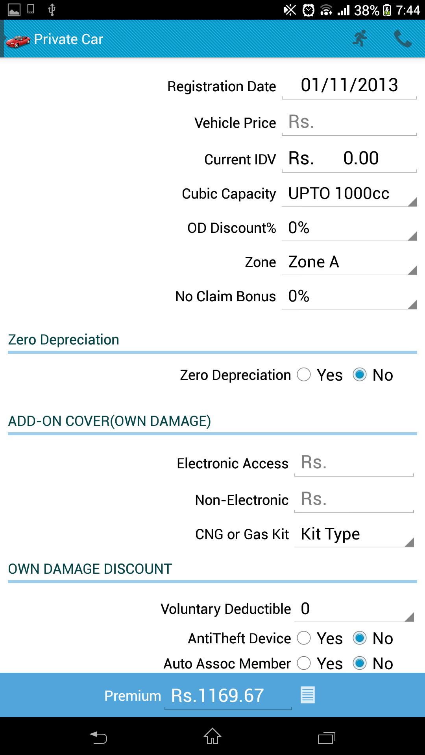Open the recent apps navigation icon
Image resolution: width=425 pixels, height=755 pixels.
click(x=326, y=738)
